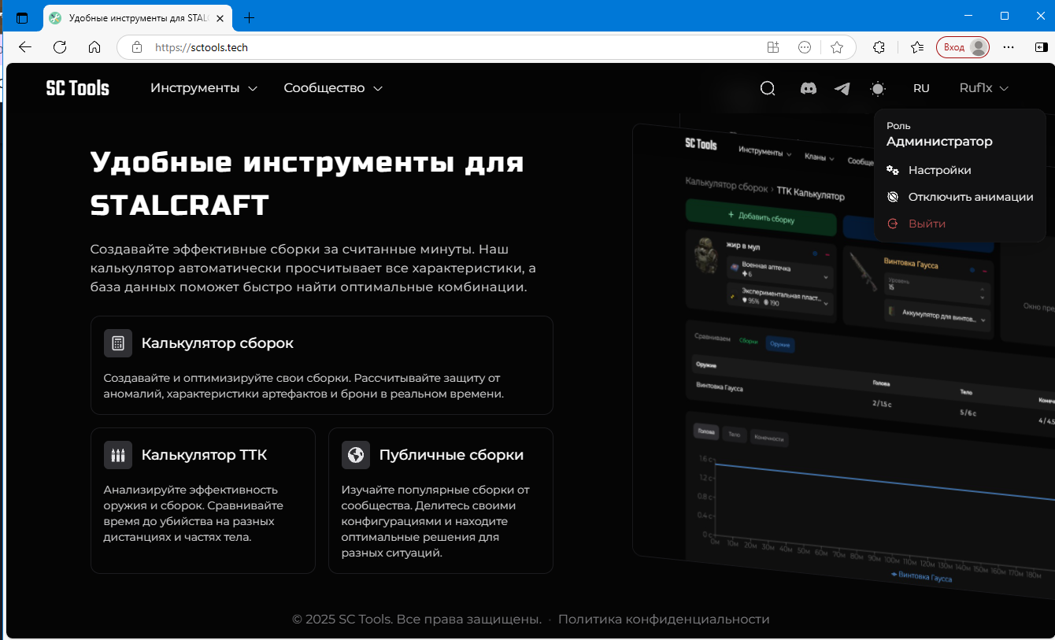1055x640 pixels.
Task: Collapse the Ruf1x user dropdown
Action: point(983,88)
